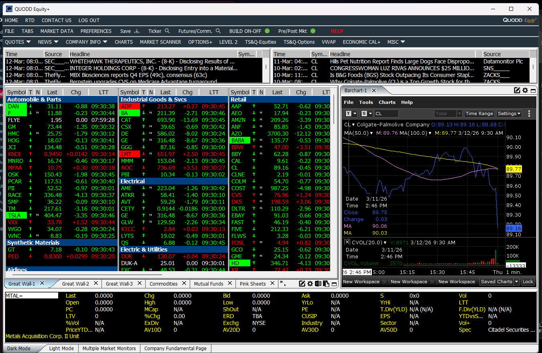Image resolution: width=542 pixels, height=353 pixels.
Task: Expand the MA(50.0) indicator dropdown
Action: [371, 133]
